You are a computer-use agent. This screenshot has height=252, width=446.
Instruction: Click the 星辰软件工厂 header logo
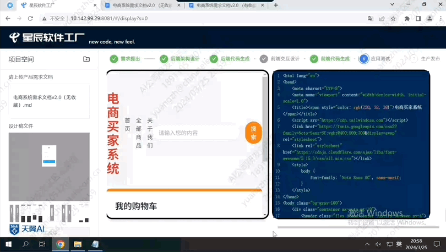(47, 37)
